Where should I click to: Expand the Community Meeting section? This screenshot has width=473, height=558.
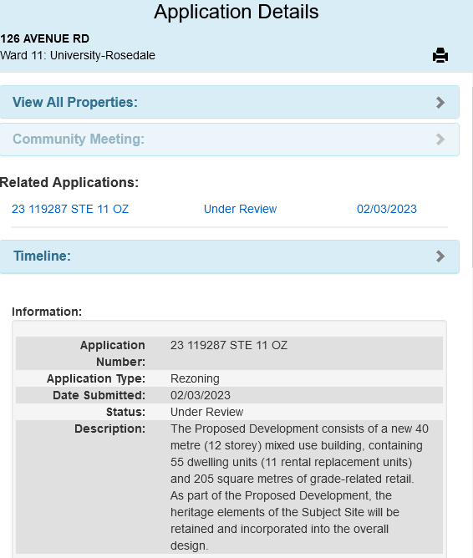(230, 139)
